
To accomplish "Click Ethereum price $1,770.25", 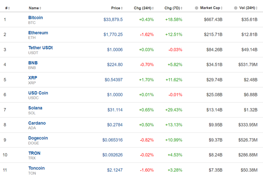I will (x=113, y=35).
